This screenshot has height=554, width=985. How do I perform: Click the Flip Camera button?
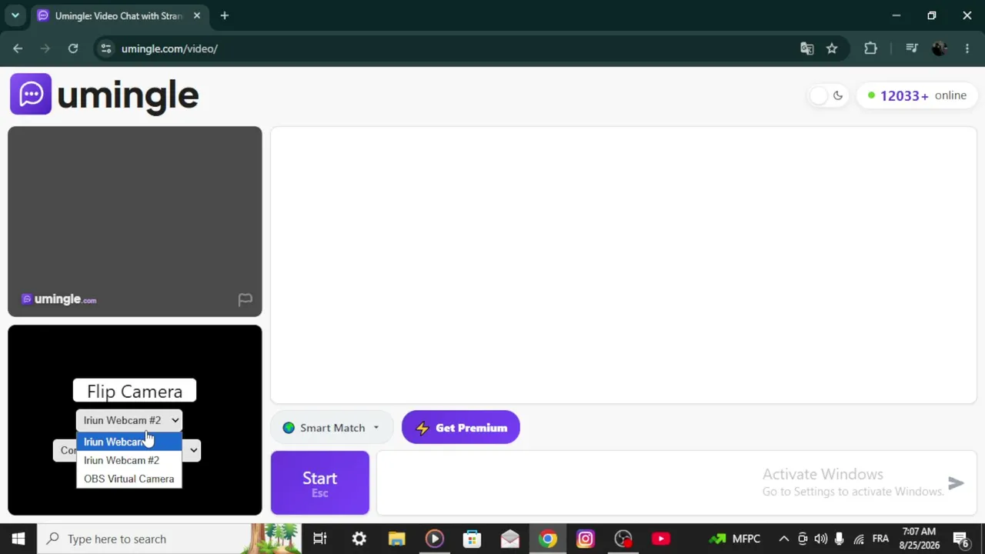coord(135,391)
